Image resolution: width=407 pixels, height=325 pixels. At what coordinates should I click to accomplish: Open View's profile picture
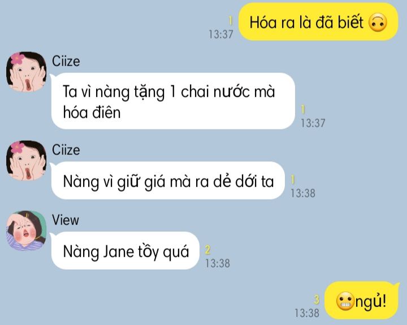click(26, 231)
